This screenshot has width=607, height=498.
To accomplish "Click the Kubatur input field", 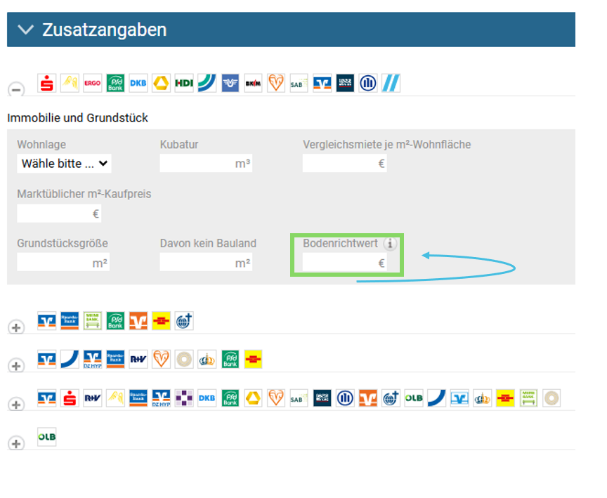I will click(206, 163).
